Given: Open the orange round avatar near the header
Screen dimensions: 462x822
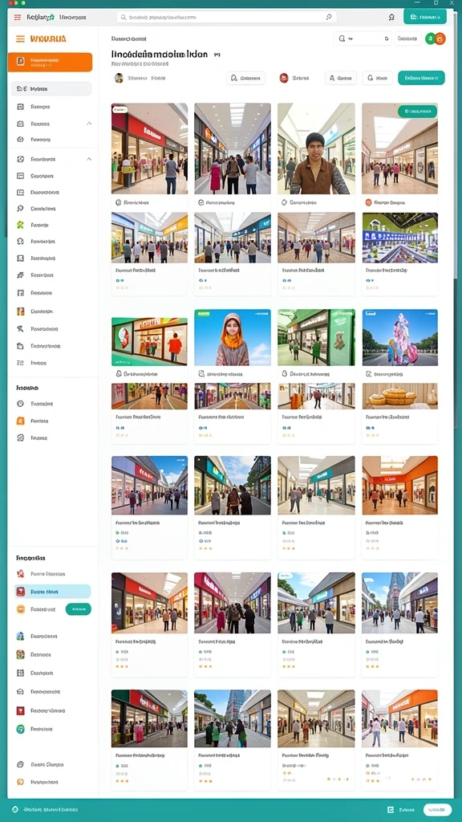Looking at the screenshot, I should (440, 39).
